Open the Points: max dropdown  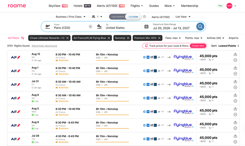[194, 38]
